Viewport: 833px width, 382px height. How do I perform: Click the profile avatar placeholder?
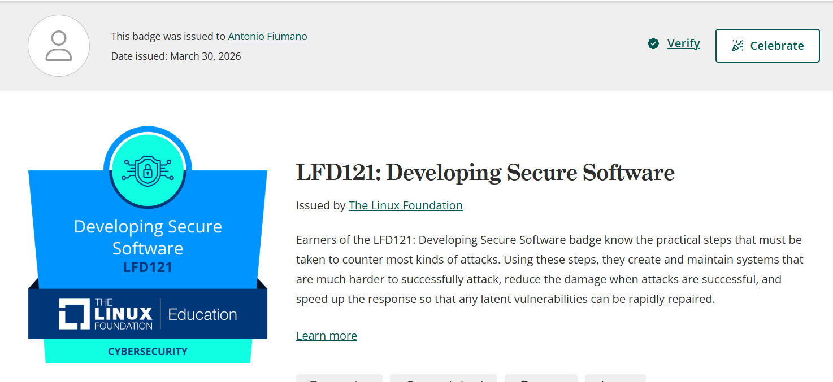coord(59,46)
